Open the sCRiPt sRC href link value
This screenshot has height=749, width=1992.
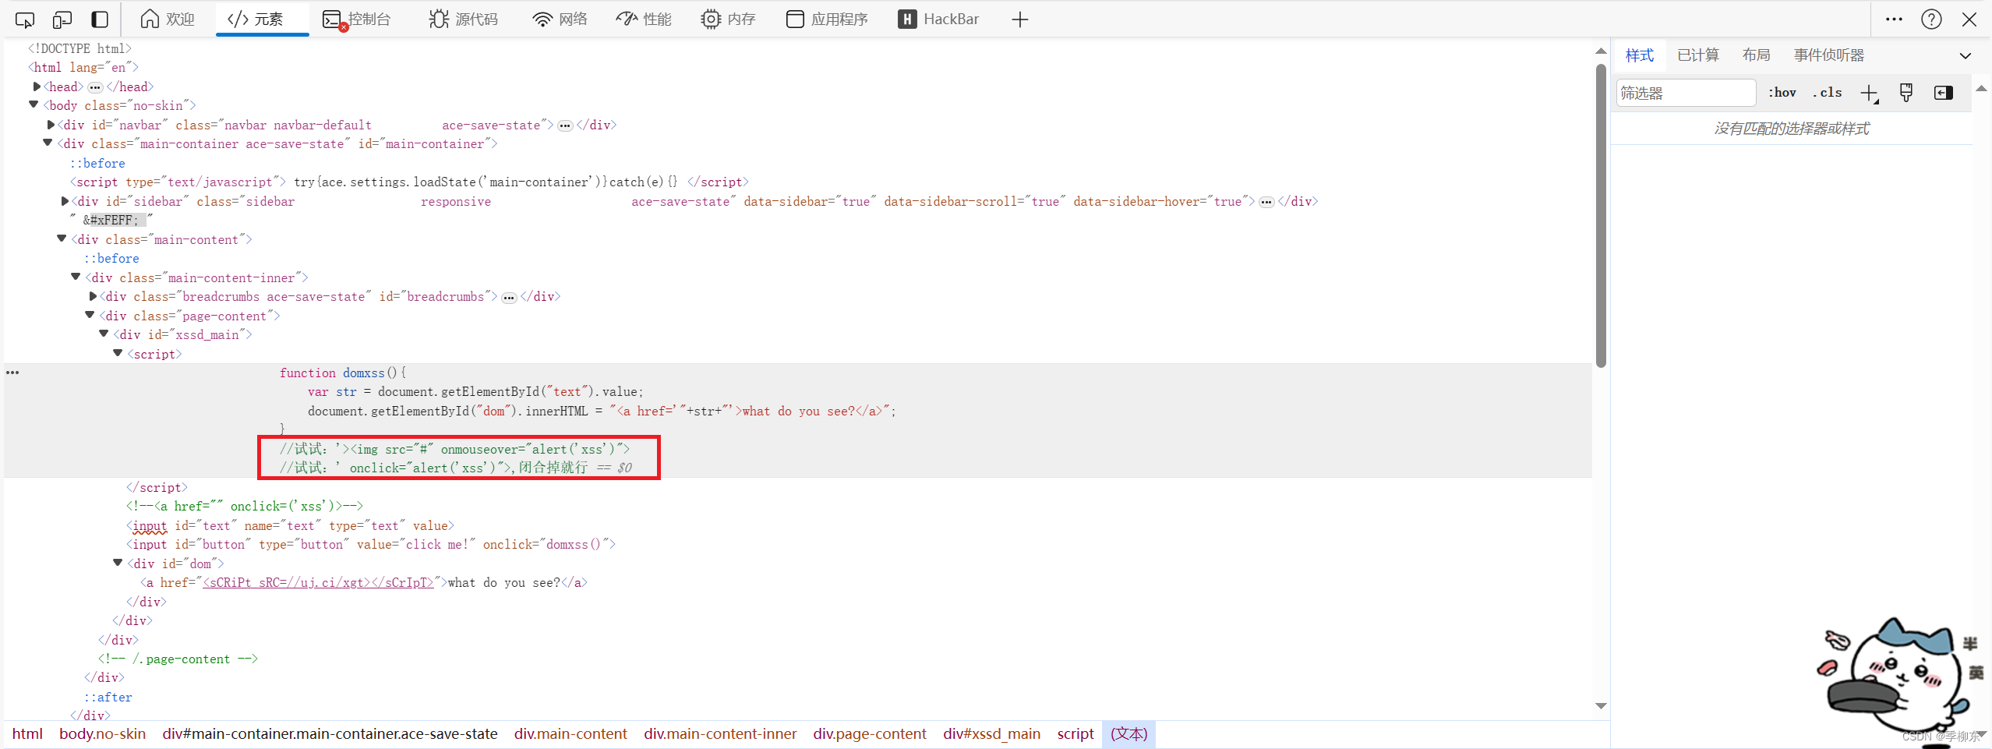318,582
